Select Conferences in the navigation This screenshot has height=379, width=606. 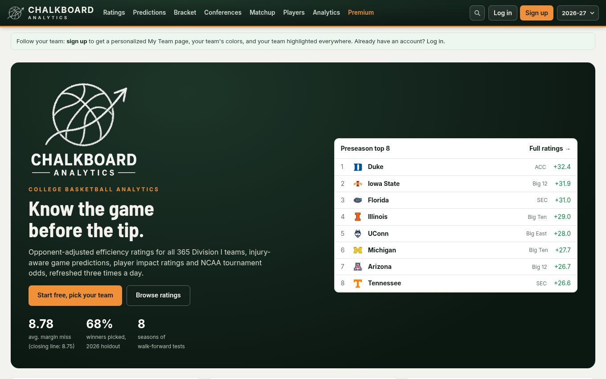point(223,12)
